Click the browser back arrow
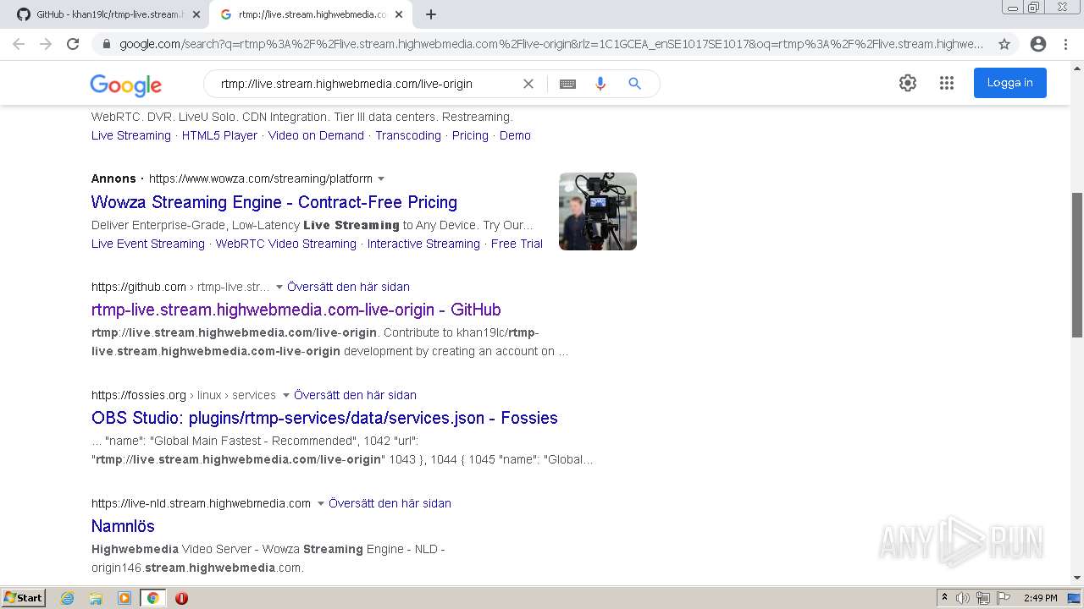Viewport: 1084px width, 609px height. (19, 44)
